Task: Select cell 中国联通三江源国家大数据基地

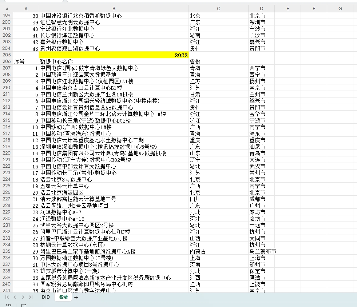Action: [x=114, y=75]
